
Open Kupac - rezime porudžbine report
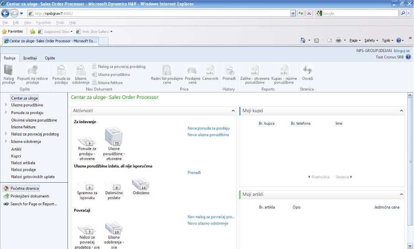[284, 75]
